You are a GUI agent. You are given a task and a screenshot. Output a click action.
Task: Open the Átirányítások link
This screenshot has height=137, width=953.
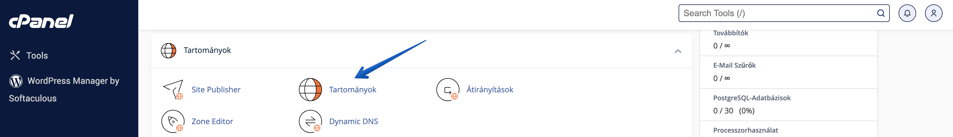tap(490, 90)
